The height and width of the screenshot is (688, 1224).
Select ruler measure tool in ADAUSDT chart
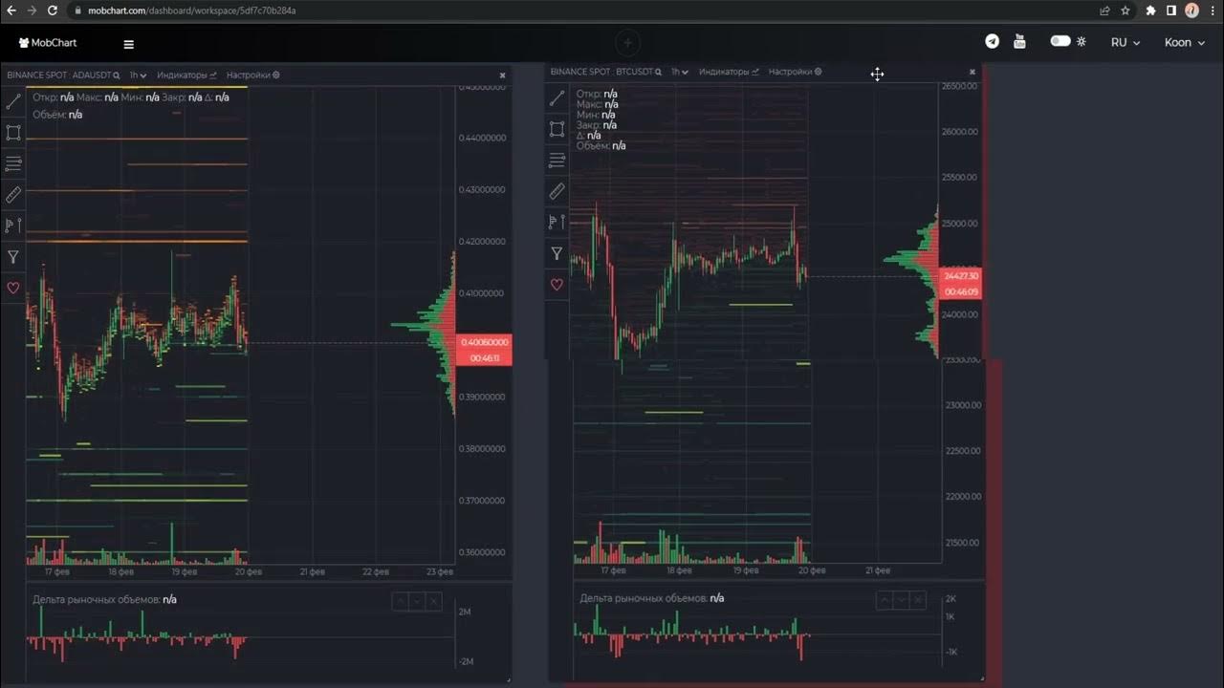13,194
